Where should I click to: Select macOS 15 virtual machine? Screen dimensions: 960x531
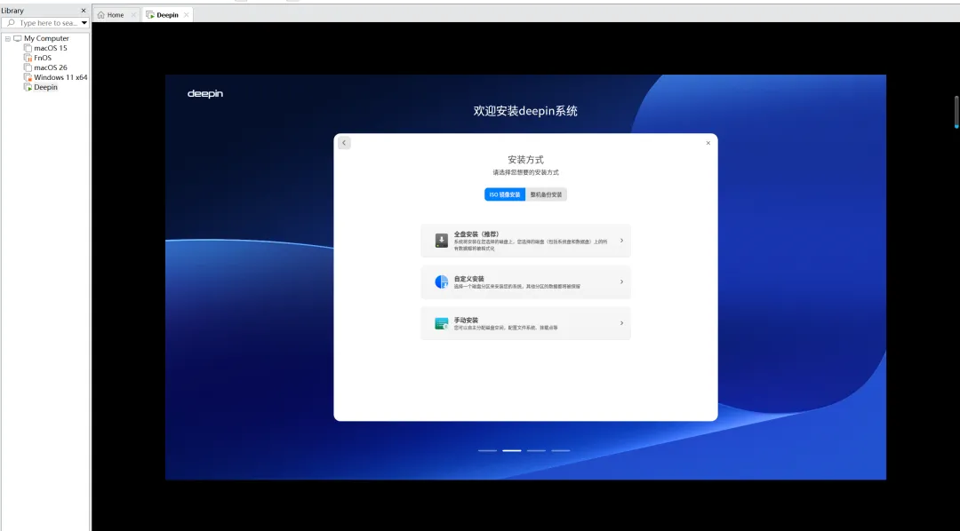[50, 48]
